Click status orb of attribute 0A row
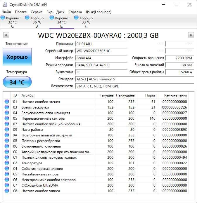The image size is (197, 203). pos(7,135)
